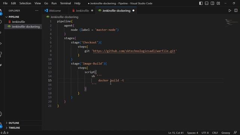The width and height of the screenshot is (240, 135).
Task: Collapse the PIPELINE folder section
Action: [x=14, y=17]
